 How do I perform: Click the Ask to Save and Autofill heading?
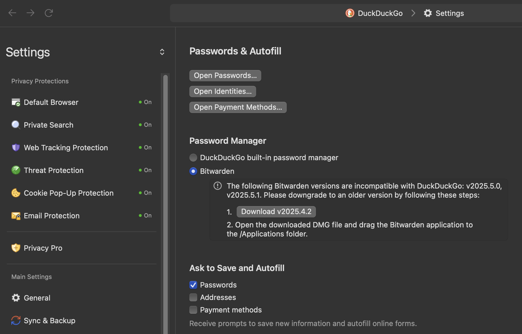click(x=237, y=268)
